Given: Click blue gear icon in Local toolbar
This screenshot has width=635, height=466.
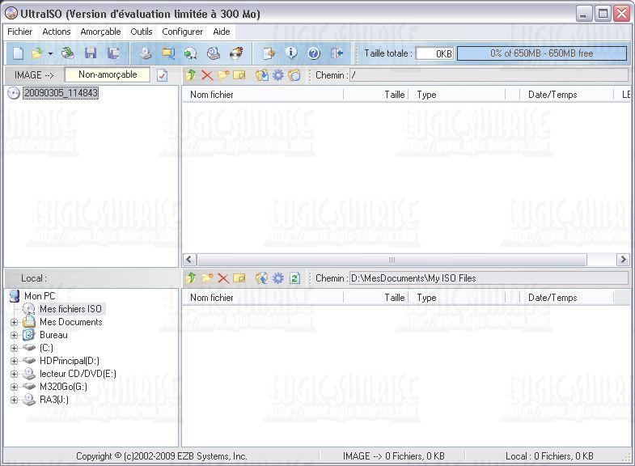Looking at the screenshot, I should coord(278,278).
